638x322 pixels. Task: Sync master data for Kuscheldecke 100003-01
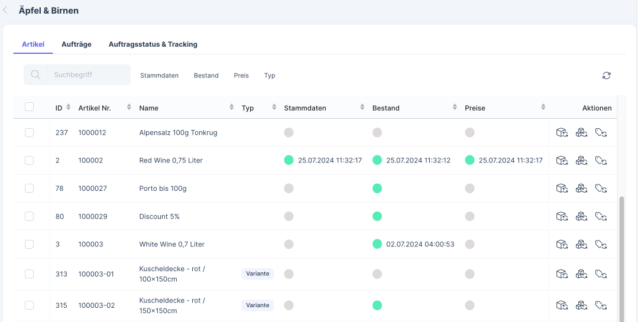click(x=562, y=274)
